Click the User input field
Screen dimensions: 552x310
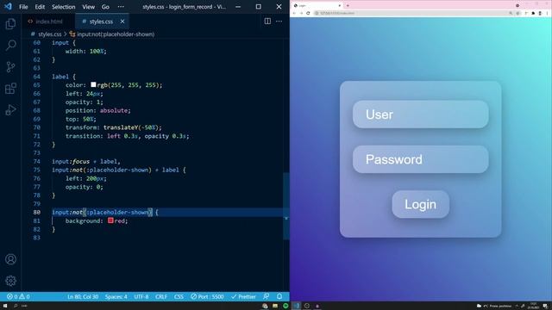coord(420,115)
